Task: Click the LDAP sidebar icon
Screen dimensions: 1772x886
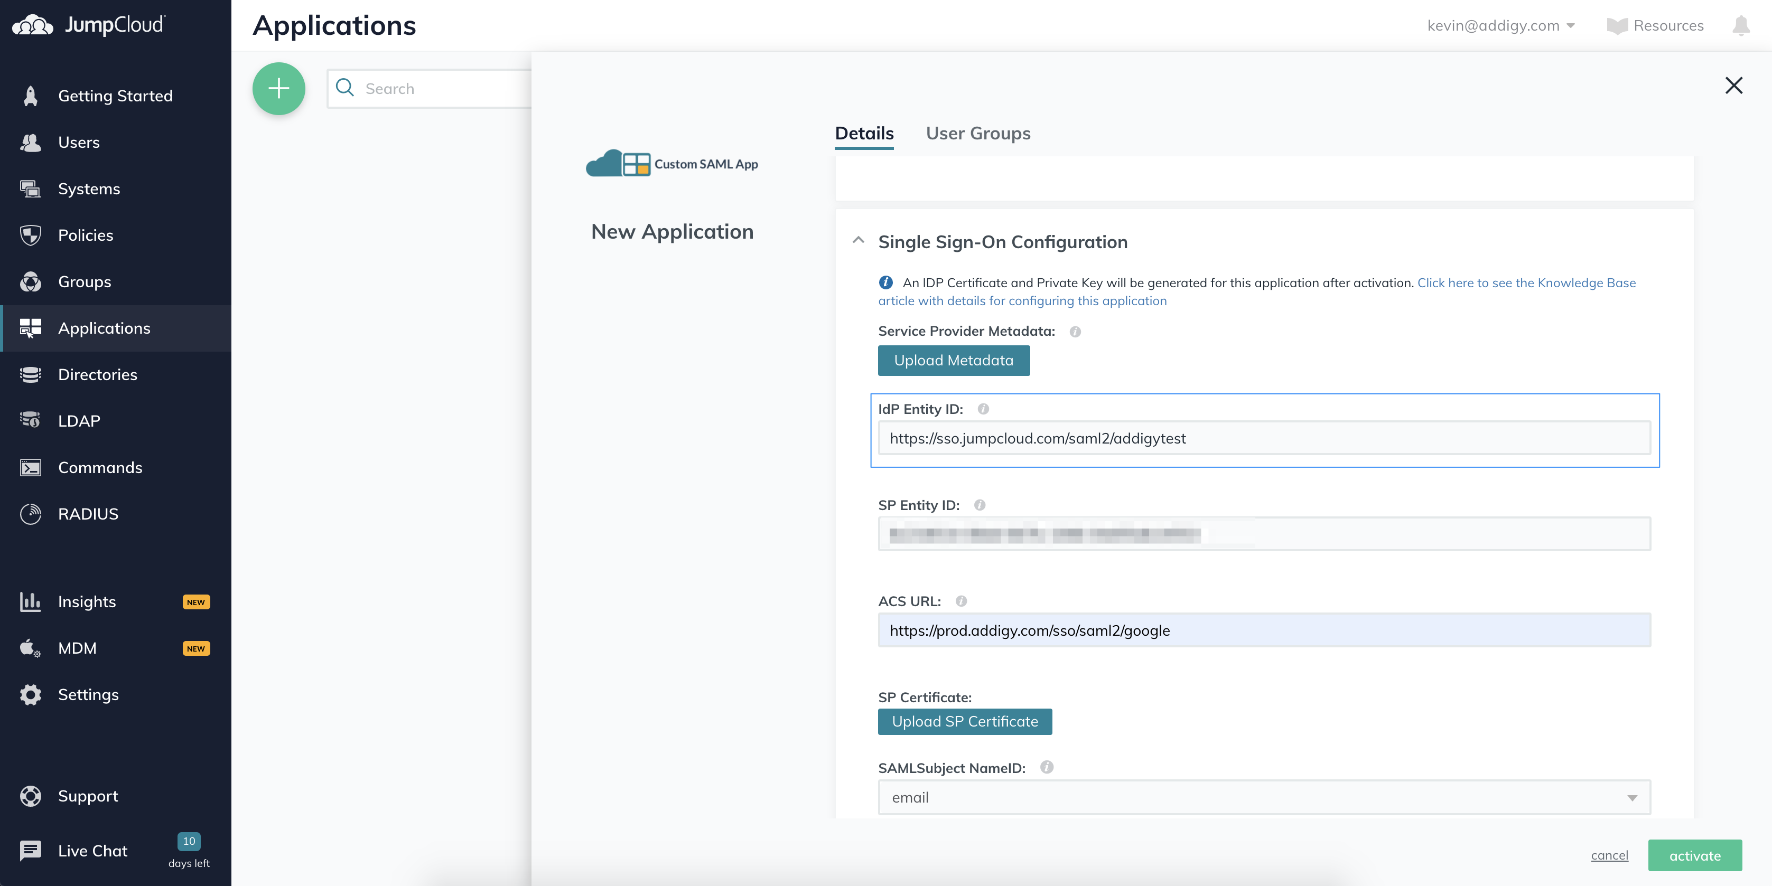Action: click(30, 421)
